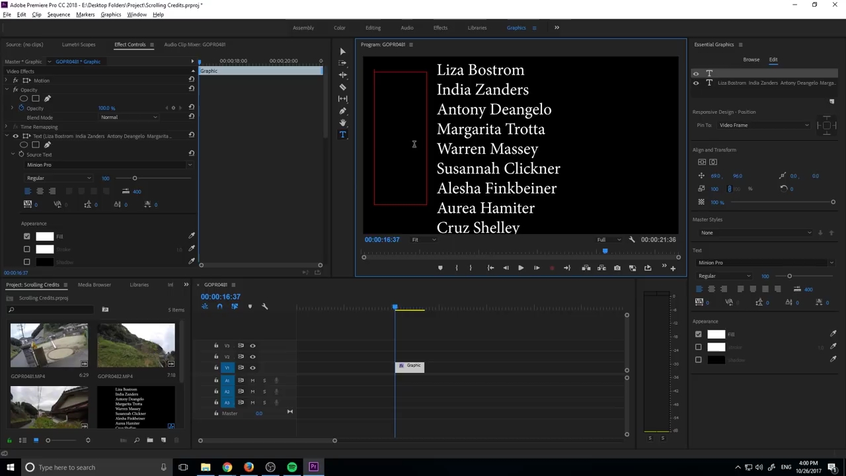Open Minion Pro font dropdown in Essential Graphics
This screenshot has width=846, height=476.
pyautogui.click(x=765, y=262)
